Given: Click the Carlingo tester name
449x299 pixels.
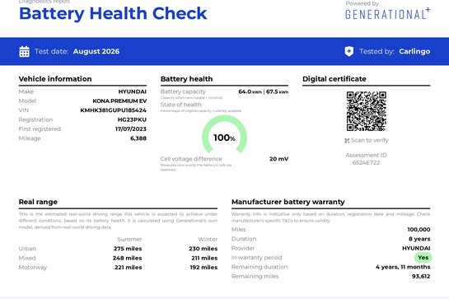Looking at the screenshot, I should 414,52.
